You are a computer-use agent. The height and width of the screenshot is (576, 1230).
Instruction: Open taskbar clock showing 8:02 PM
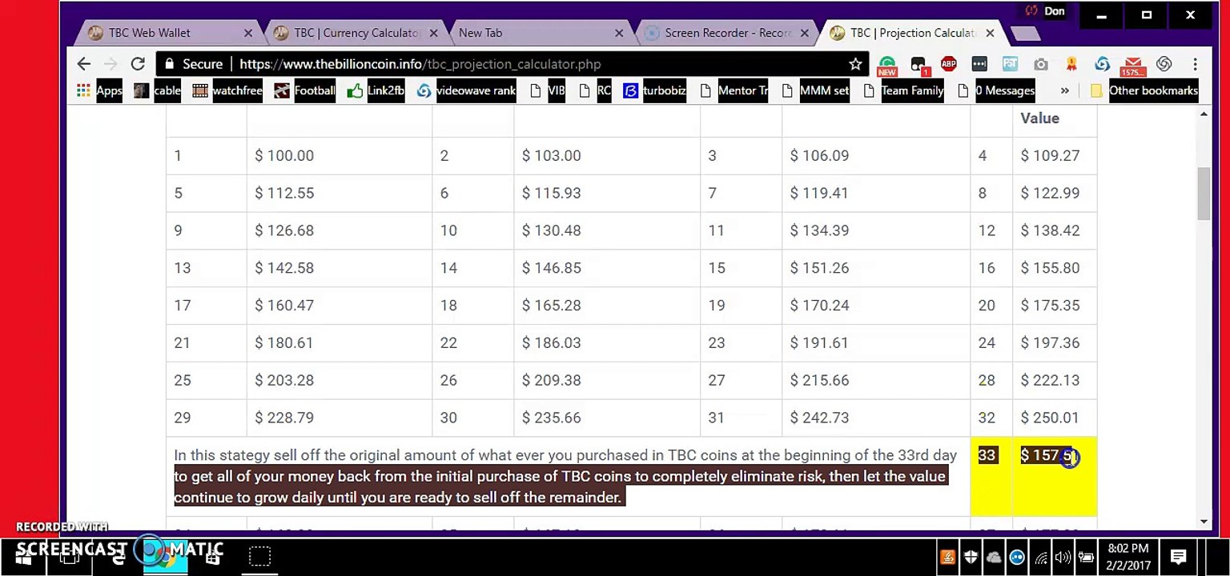tap(1129, 557)
